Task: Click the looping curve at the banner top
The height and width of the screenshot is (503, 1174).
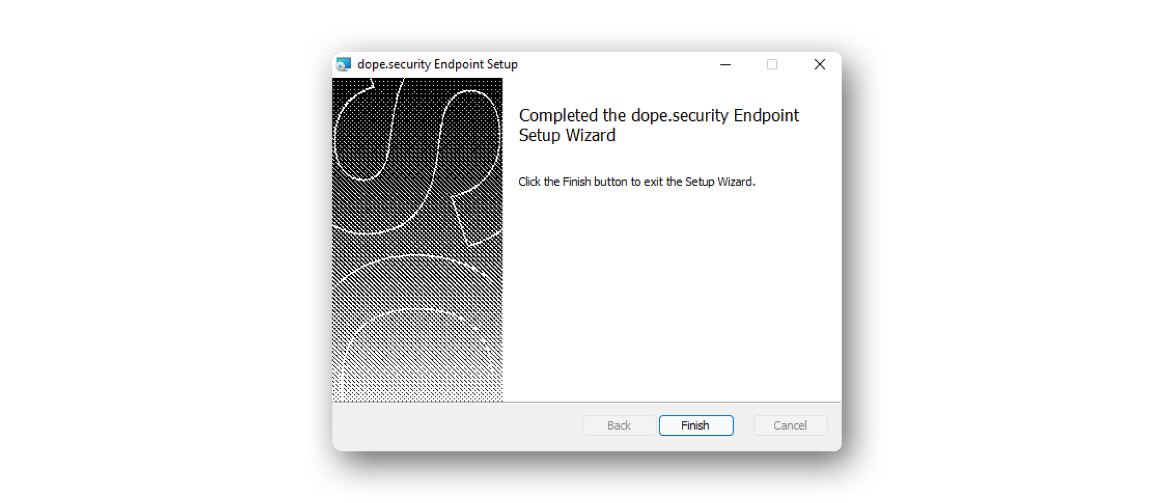Action: point(465,138)
